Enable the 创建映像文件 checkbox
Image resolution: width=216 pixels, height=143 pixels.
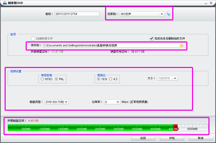click(x=33, y=38)
